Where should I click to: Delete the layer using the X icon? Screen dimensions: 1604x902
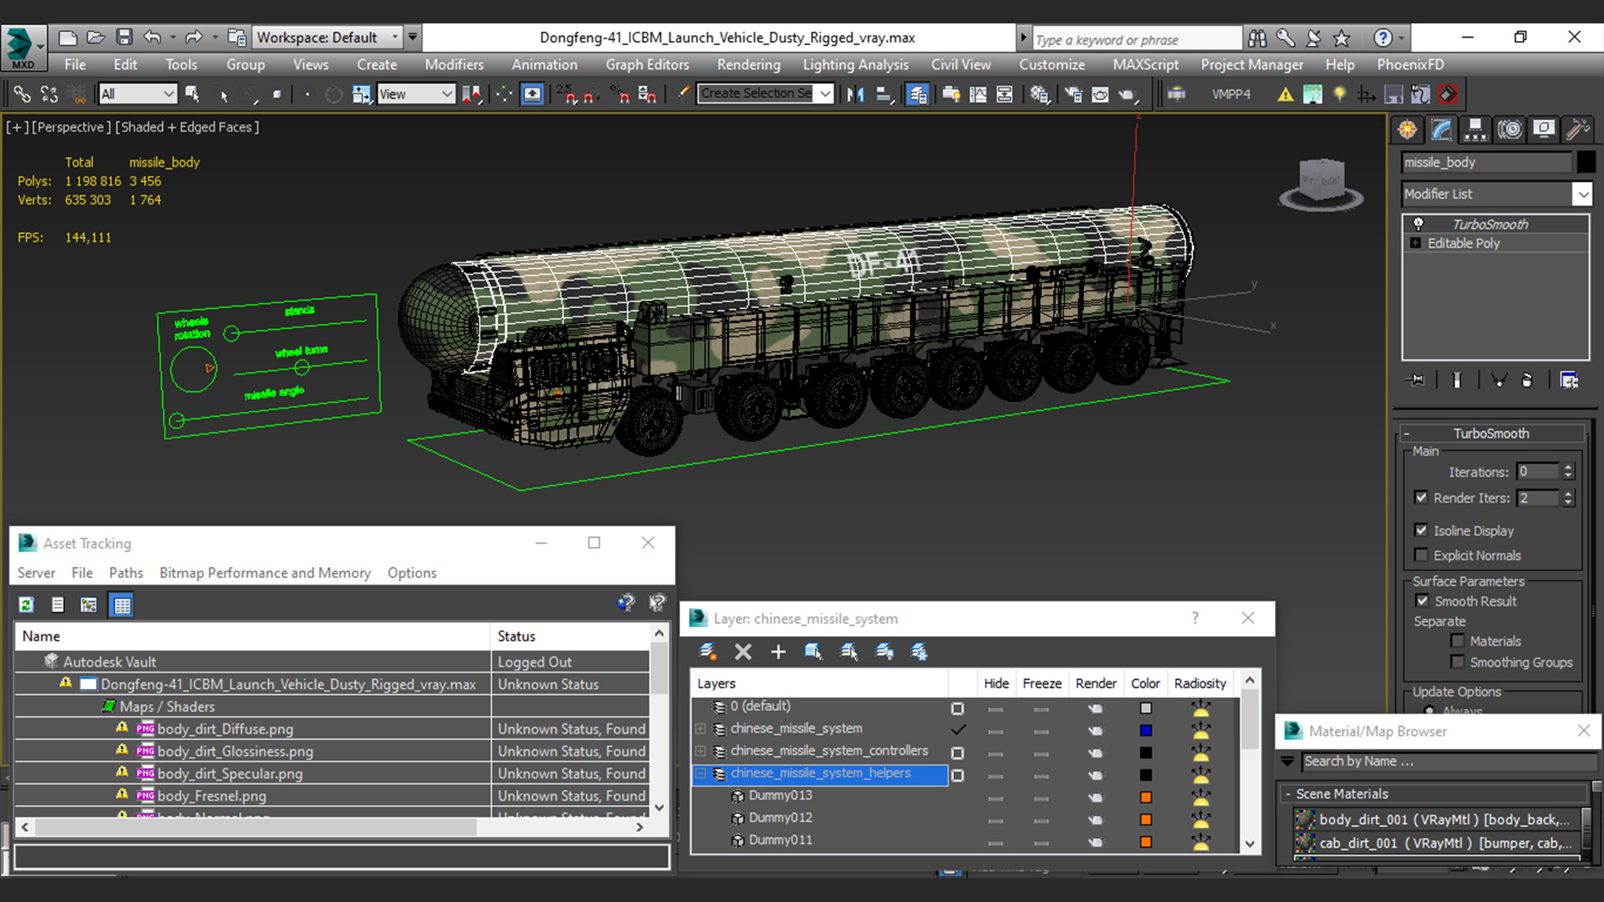pyautogui.click(x=743, y=651)
